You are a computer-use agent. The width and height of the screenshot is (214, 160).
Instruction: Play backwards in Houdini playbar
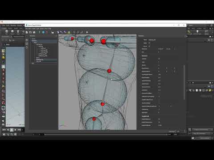[x=8, y=130]
